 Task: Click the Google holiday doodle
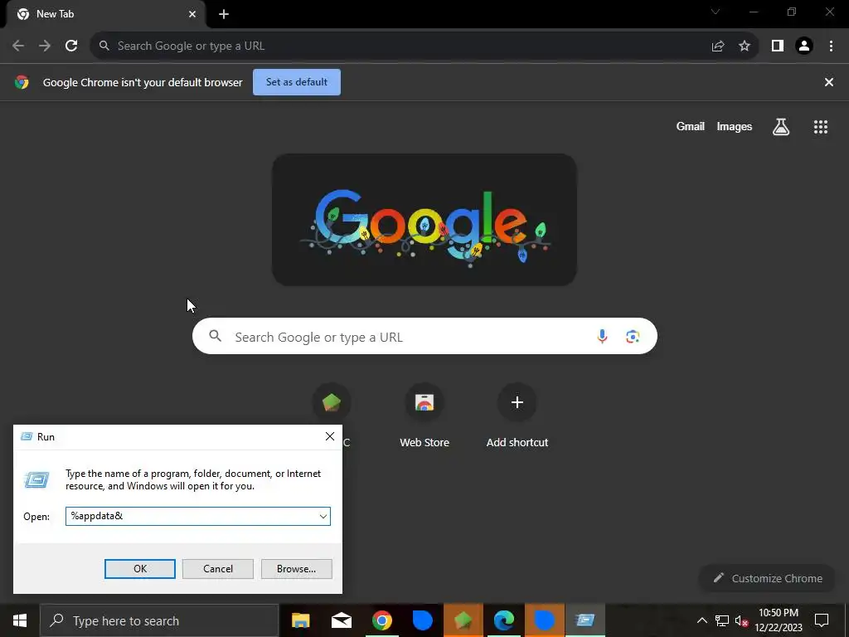424,220
